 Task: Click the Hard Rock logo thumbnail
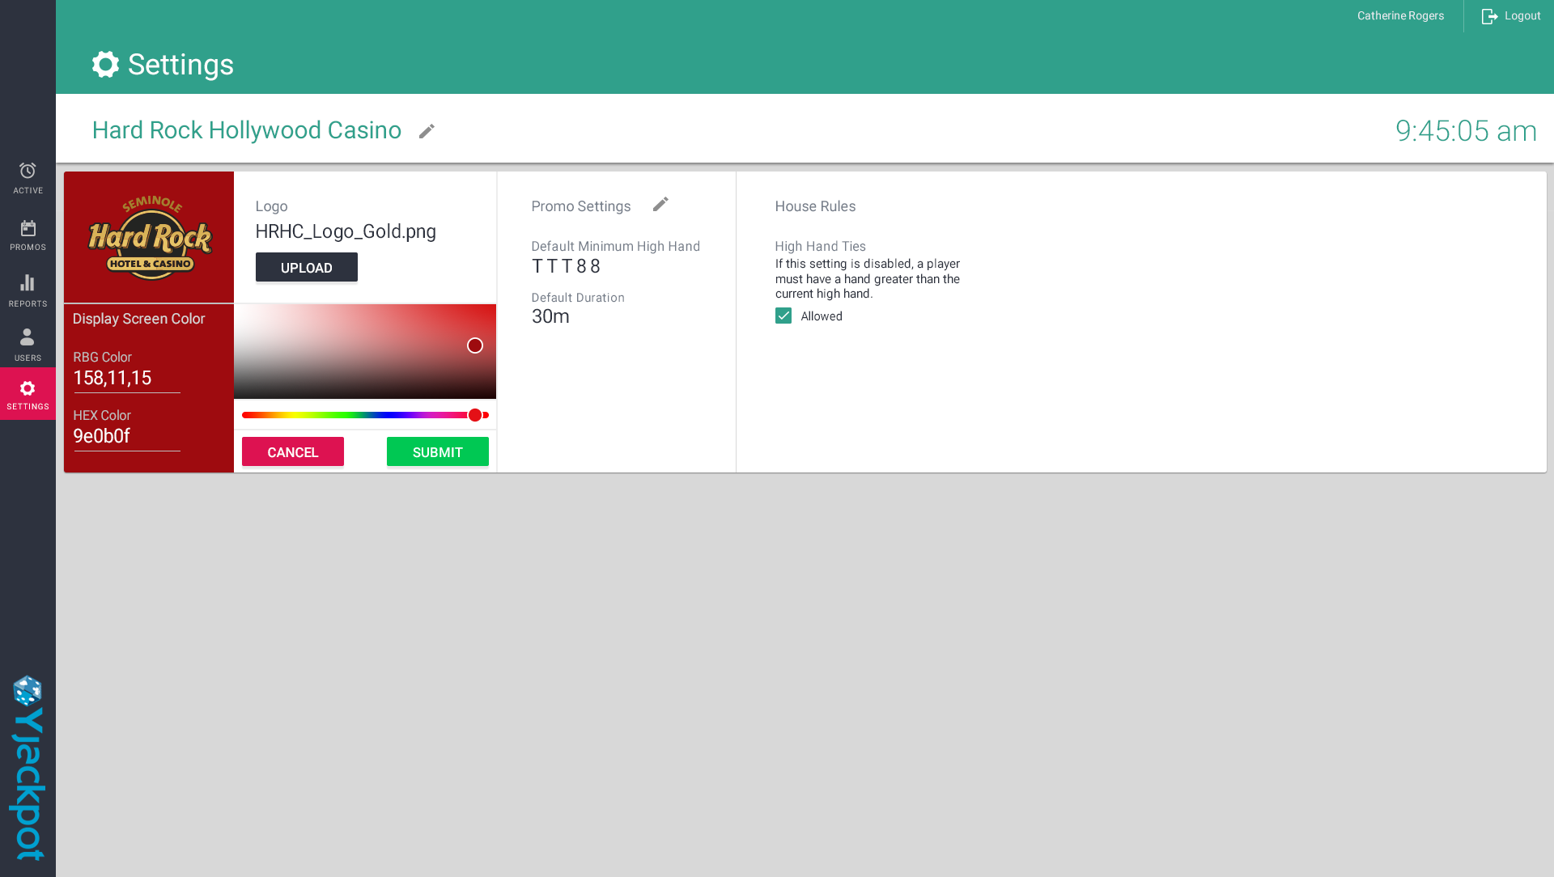tap(149, 237)
